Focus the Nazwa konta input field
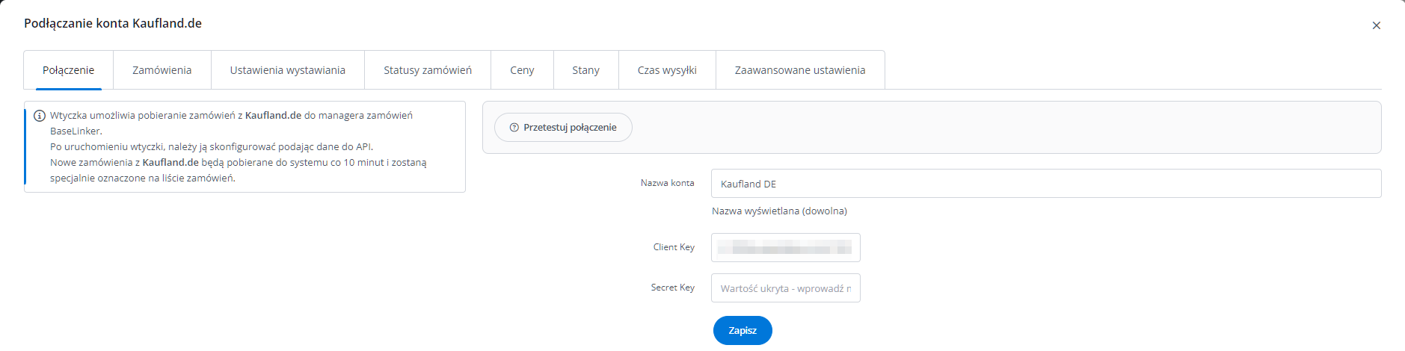The image size is (1405, 351). pyautogui.click(x=1046, y=184)
